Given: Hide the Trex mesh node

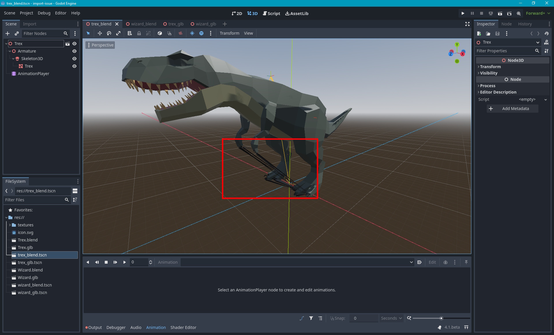Looking at the screenshot, I should (74, 66).
